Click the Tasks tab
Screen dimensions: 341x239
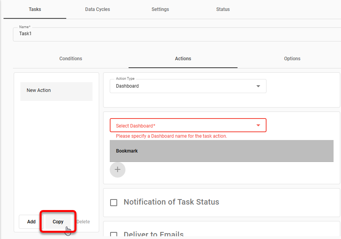(34, 9)
